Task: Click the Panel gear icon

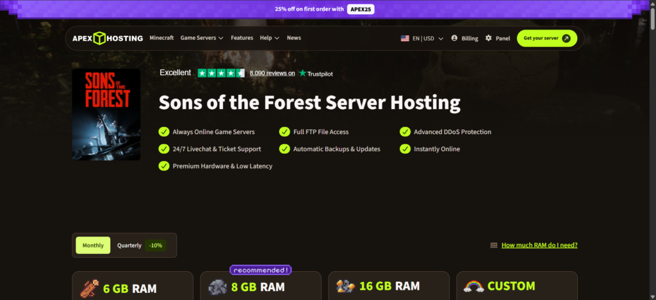Action: click(x=488, y=38)
